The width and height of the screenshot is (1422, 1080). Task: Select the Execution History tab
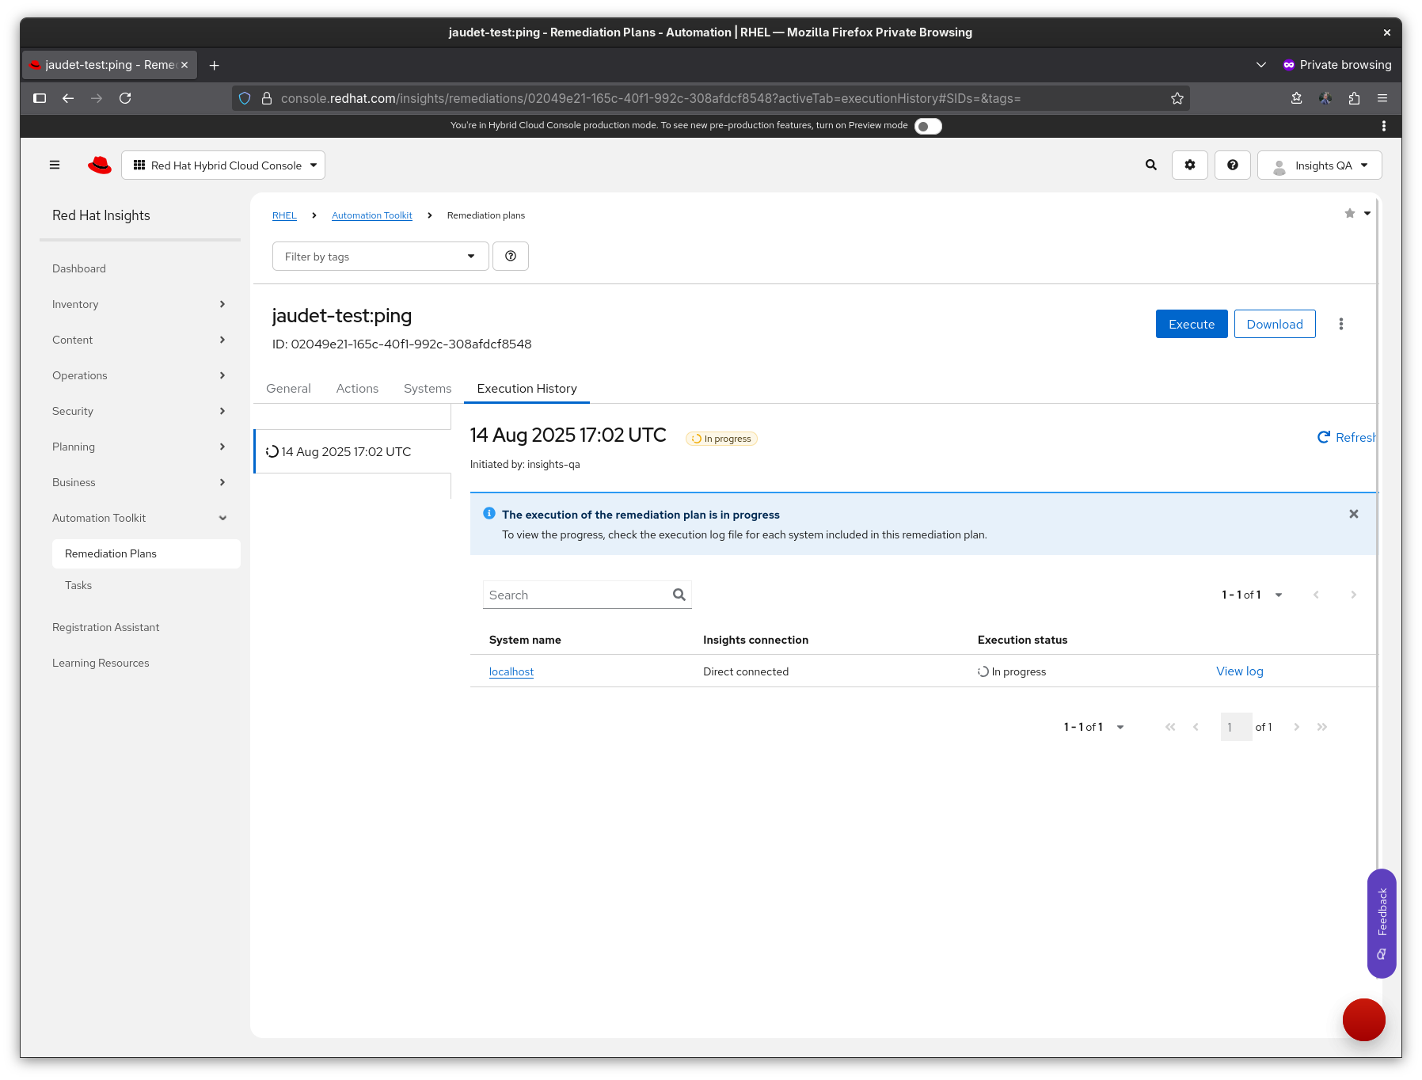pyautogui.click(x=527, y=388)
